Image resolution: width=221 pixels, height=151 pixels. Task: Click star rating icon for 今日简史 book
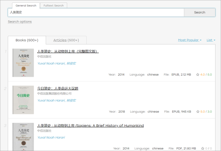(x=198, y=111)
